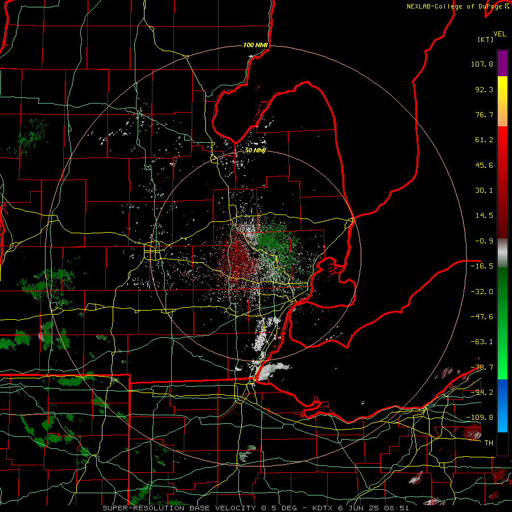
Task: Click the 76.7 velocity scale value
Action: [x=484, y=114]
